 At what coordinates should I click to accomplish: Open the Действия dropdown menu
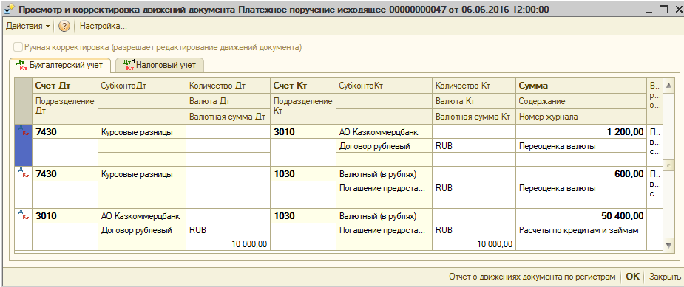[27, 26]
